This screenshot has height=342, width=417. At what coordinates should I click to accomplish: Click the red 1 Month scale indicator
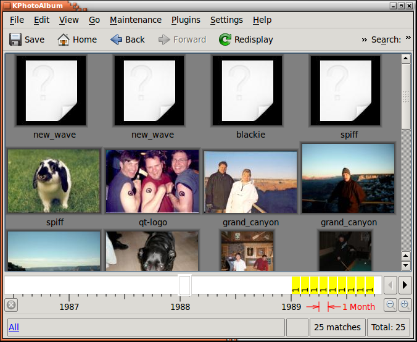[x=341, y=307]
